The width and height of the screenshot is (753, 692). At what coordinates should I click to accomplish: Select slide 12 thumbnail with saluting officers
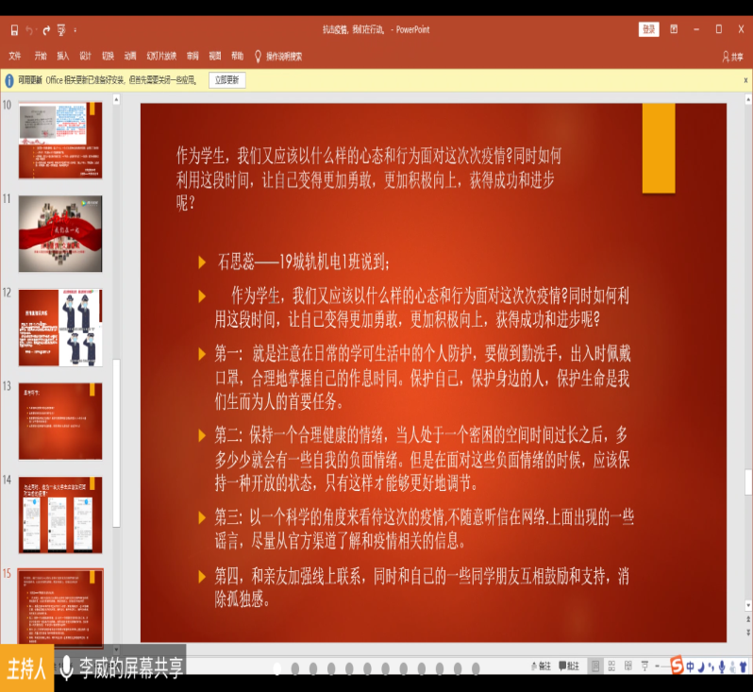coord(60,328)
